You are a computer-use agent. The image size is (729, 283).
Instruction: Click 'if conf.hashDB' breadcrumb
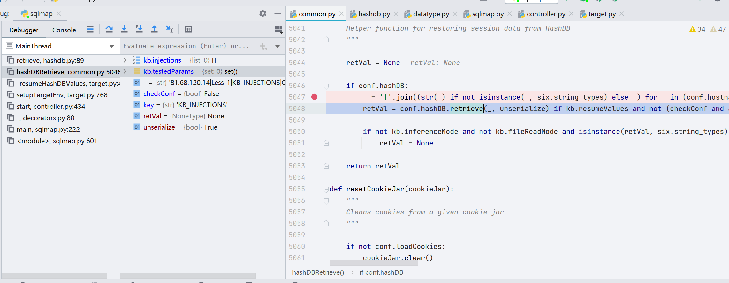tap(381, 272)
